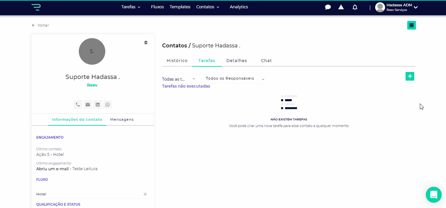Screen dimensions: 446x208
Task: Open the warning alerts triangle icon
Action: click(x=341, y=7)
